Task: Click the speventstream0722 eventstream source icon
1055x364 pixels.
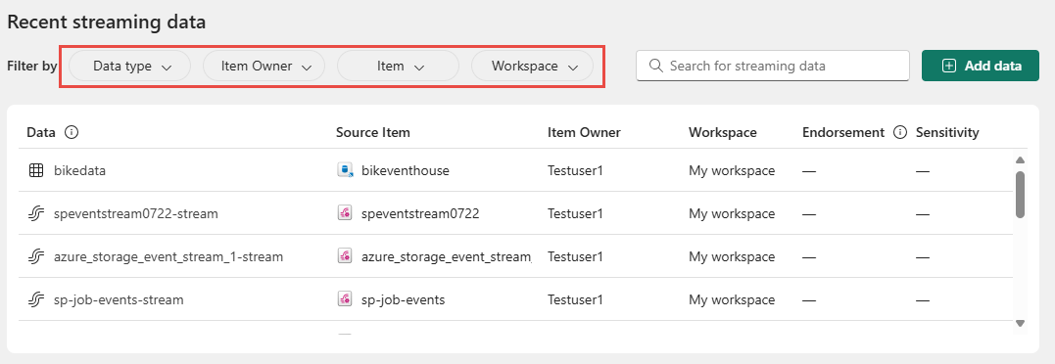Action: click(345, 213)
